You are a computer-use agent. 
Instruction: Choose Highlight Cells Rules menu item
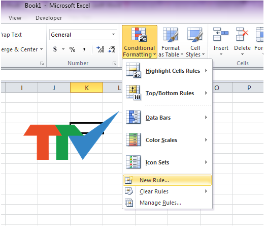(x=168, y=71)
